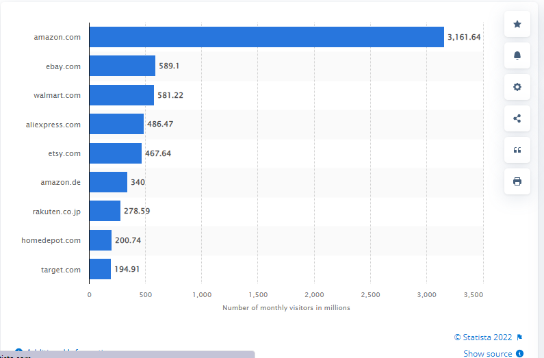The image size is (544, 358).
Task: Click the value label 467.64
Action: (x=158, y=153)
